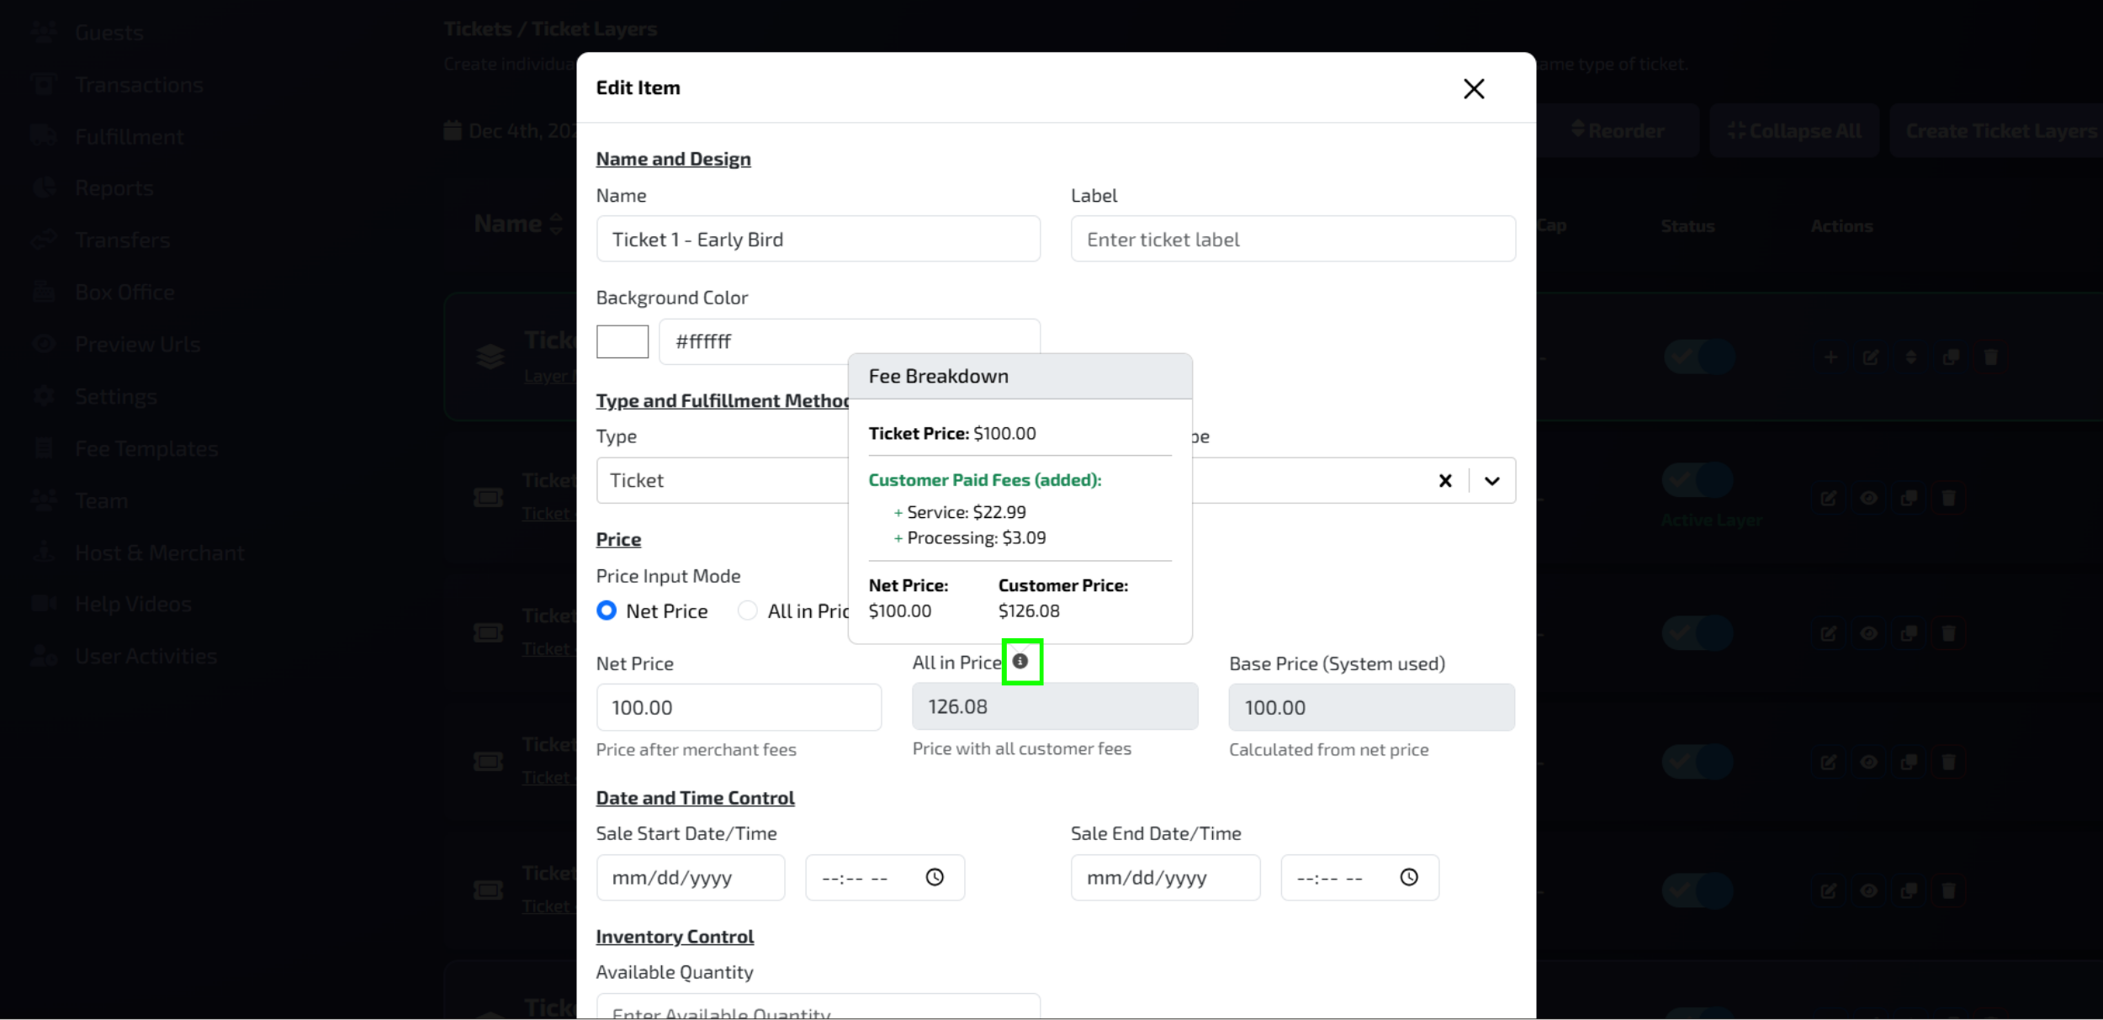
Task: Select the Net Price radio button
Action: (607, 610)
